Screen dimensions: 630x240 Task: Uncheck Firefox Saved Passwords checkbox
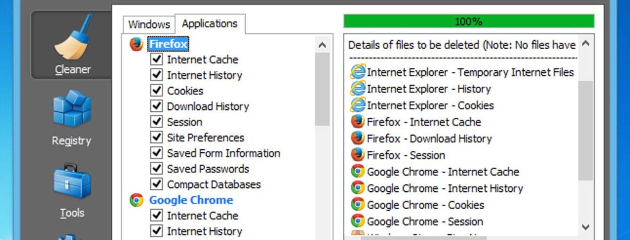(x=157, y=169)
